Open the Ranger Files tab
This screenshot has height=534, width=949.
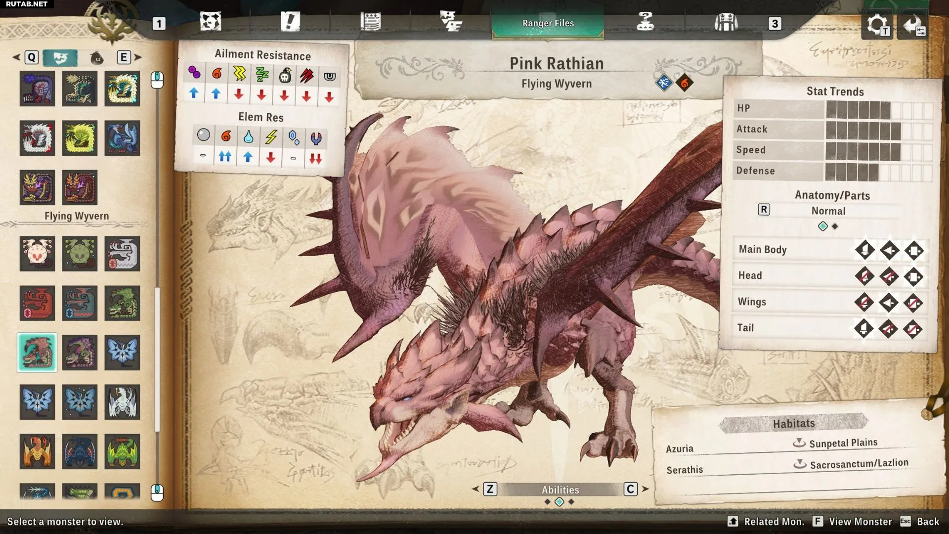pos(548,23)
